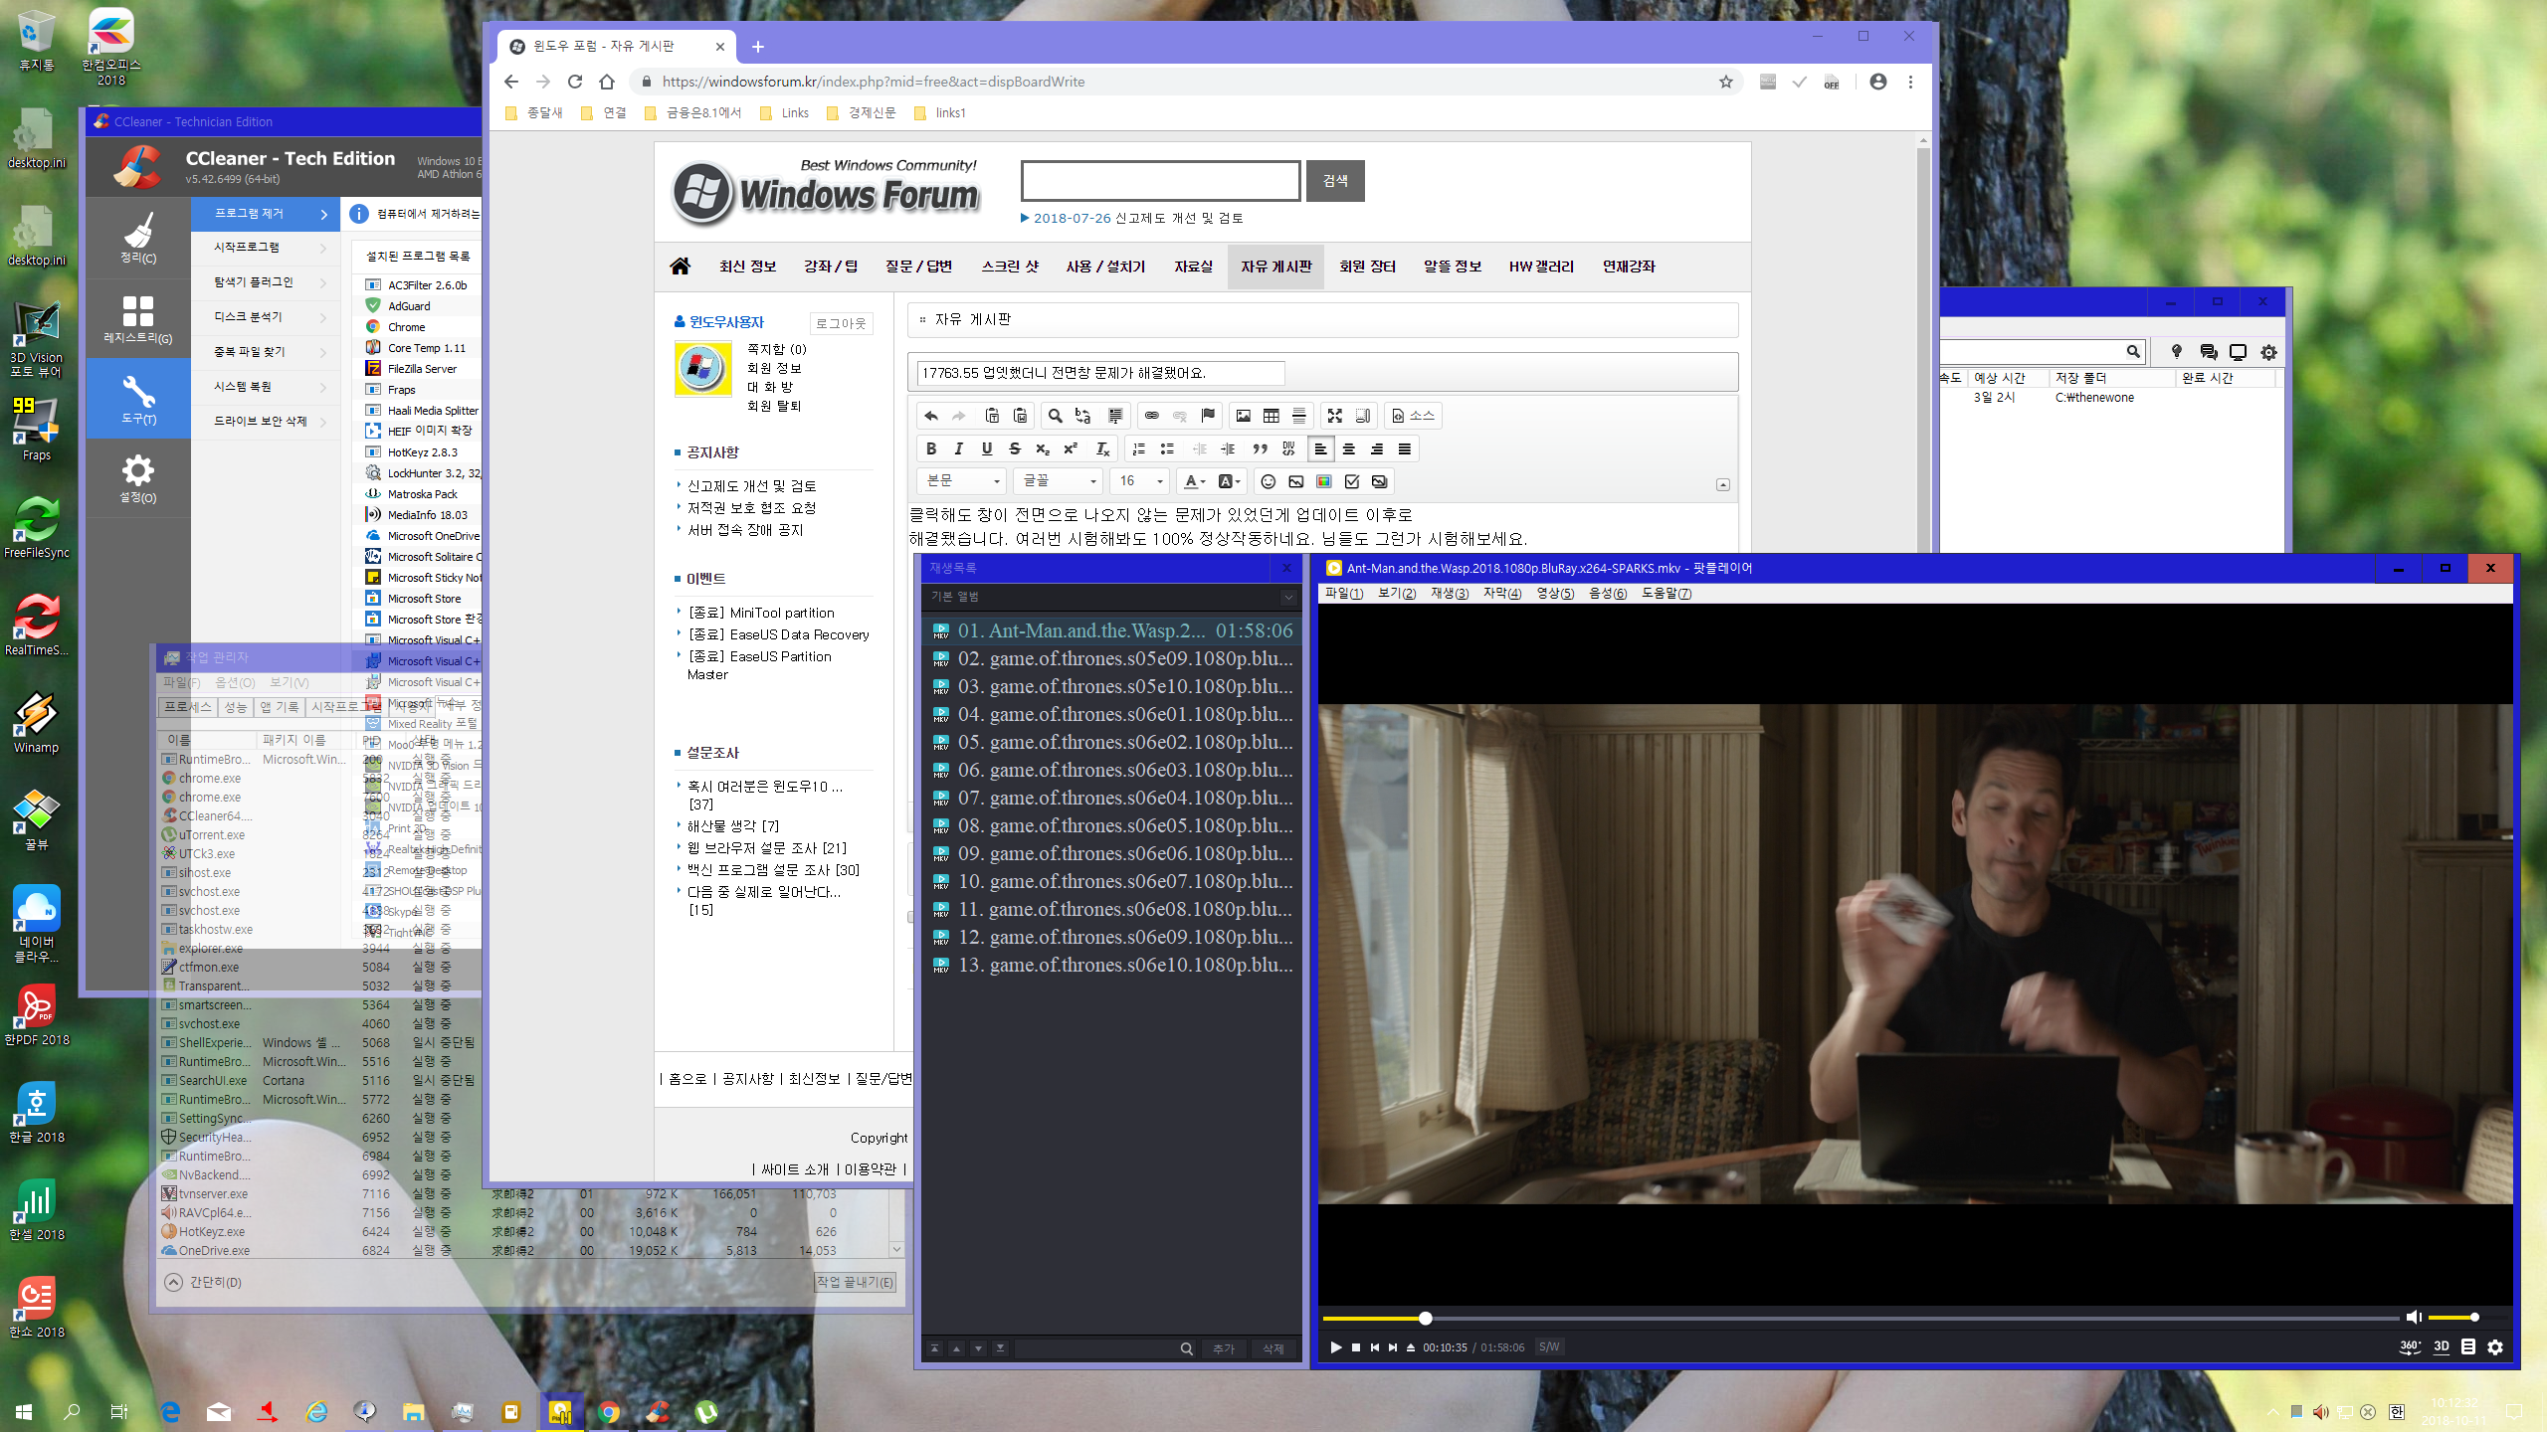Select left text alignment in editor

[1320, 448]
